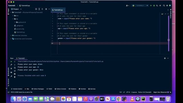Open Project panel options gear

(46, 9)
